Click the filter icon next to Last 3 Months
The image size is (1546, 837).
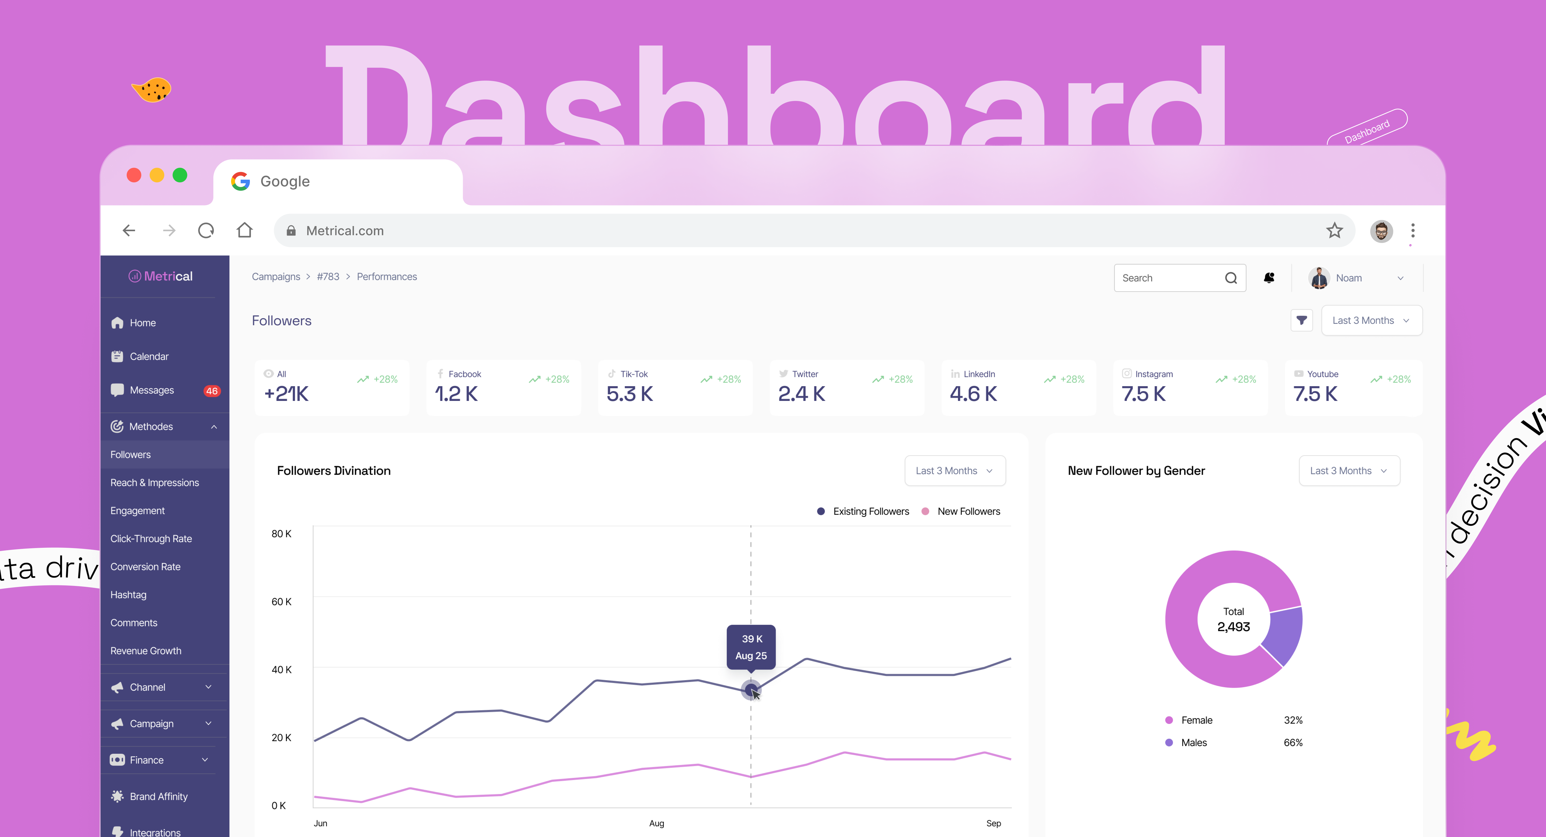(x=1302, y=320)
